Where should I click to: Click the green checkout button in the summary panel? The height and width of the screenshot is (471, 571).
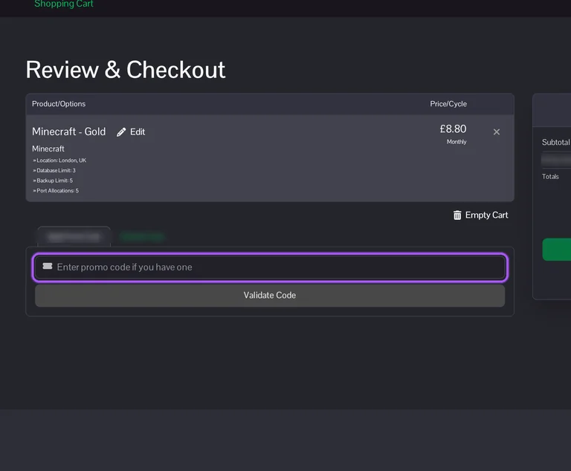point(556,250)
